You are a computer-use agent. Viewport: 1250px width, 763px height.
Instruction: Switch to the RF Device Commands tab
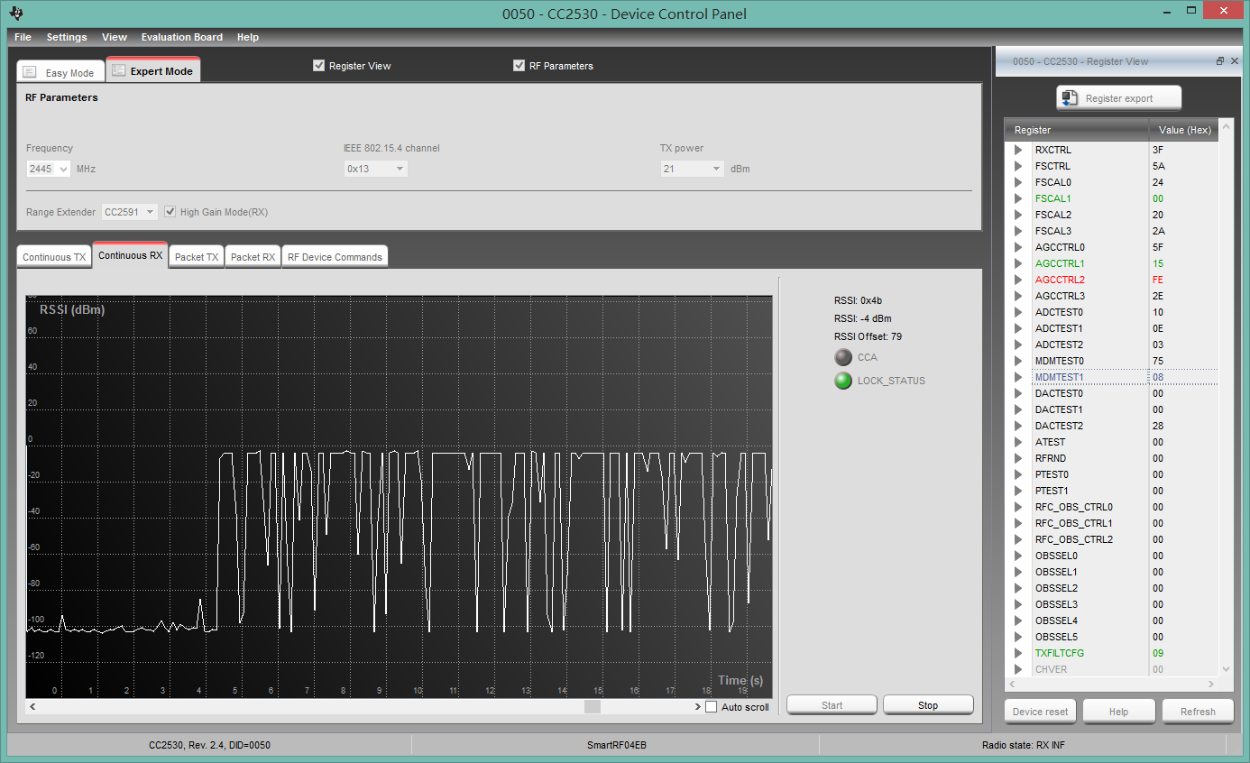[335, 257]
